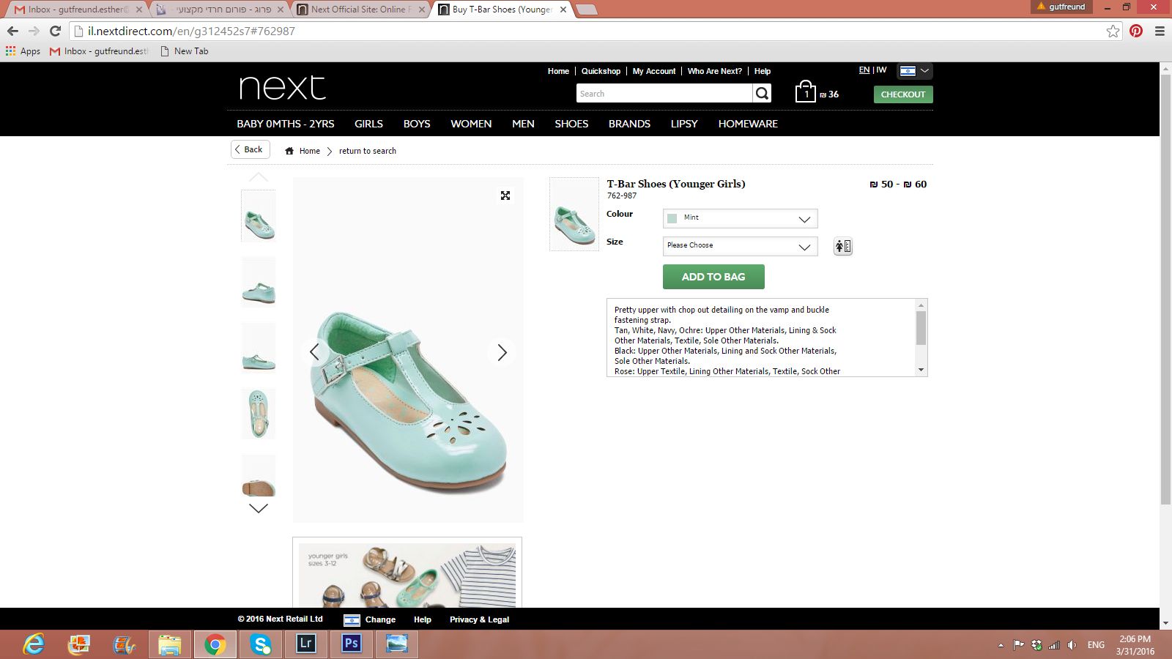This screenshot has width=1172, height=659.
Task: Select the side-view shoe thumbnail
Action: [x=259, y=282]
